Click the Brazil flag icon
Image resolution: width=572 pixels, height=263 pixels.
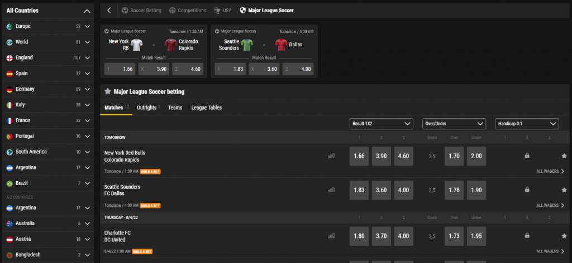tap(9, 183)
